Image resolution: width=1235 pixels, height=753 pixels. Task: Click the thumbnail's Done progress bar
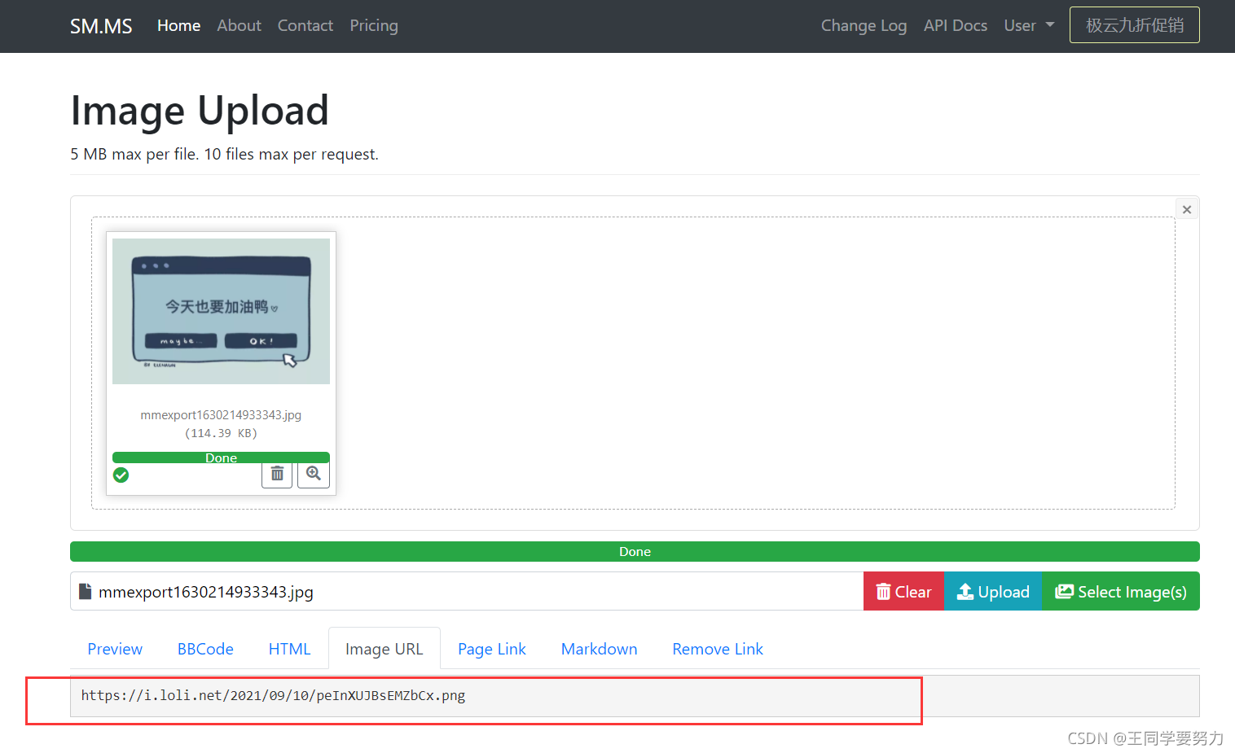click(221, 457)
